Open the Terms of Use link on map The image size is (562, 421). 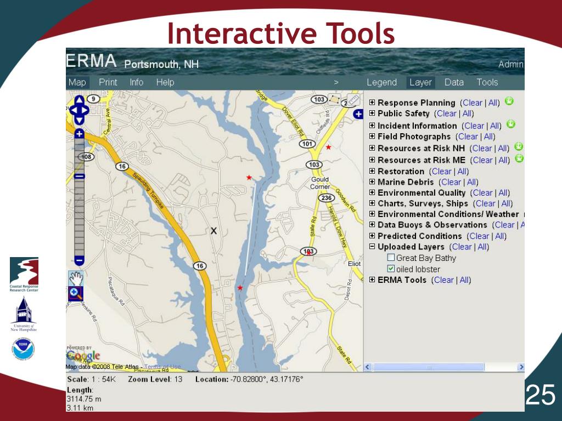162,367
